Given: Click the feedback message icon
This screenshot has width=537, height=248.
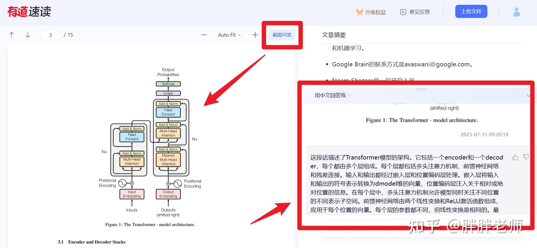Looking at the screenshot, I should tap(403, 12).
